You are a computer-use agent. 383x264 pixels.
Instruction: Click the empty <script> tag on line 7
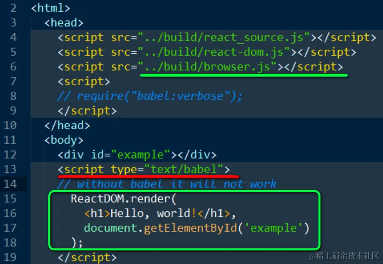84,81
